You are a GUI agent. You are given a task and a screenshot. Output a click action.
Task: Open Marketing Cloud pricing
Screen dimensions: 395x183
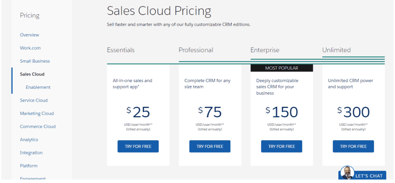[37, 113]
